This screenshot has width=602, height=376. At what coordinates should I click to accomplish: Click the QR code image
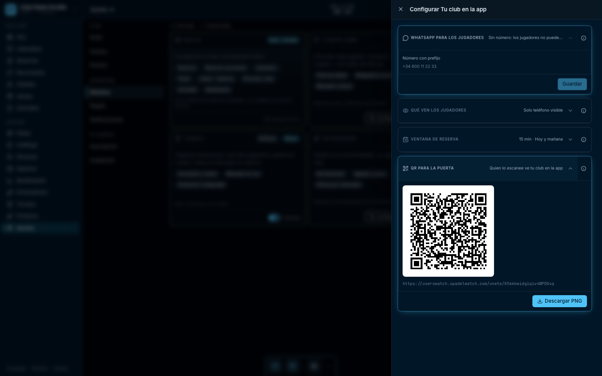click(x=448, y=231)
